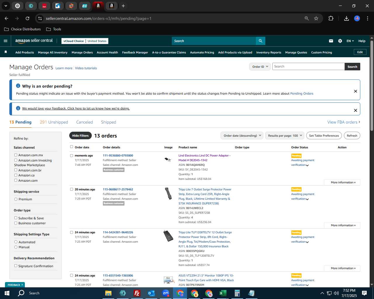Expand More information for order 111-9536880-0793800
The height and width of the screenshot is (299, 374).
342,182
